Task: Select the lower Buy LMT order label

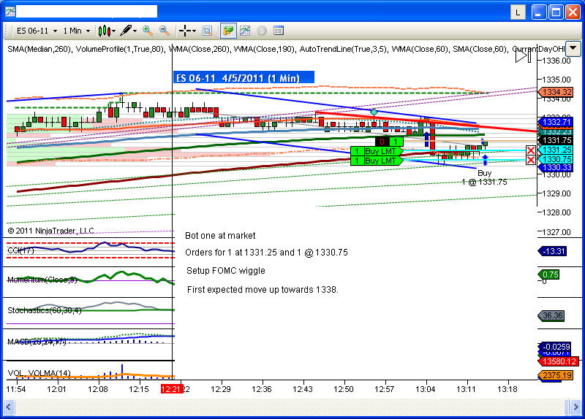Action: click(377, 161)
